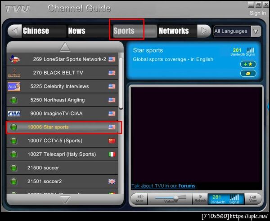Go to next category with right arrow

[x=204, y=31]
